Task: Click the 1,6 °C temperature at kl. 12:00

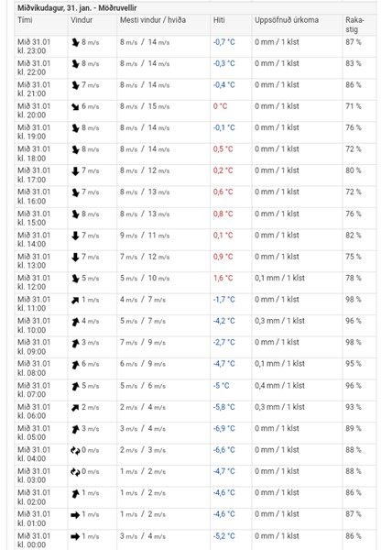Action: tap(223, 278)
